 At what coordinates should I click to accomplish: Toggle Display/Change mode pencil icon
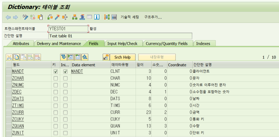(x=26, y=17)
